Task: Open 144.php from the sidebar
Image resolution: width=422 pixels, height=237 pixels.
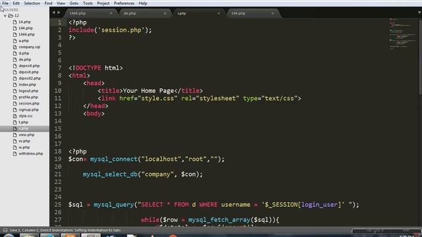Action: coord(26,28)
